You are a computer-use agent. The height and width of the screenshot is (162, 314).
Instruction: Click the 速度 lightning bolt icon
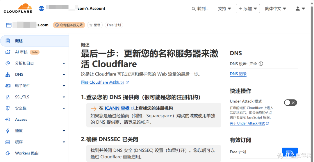8,131
